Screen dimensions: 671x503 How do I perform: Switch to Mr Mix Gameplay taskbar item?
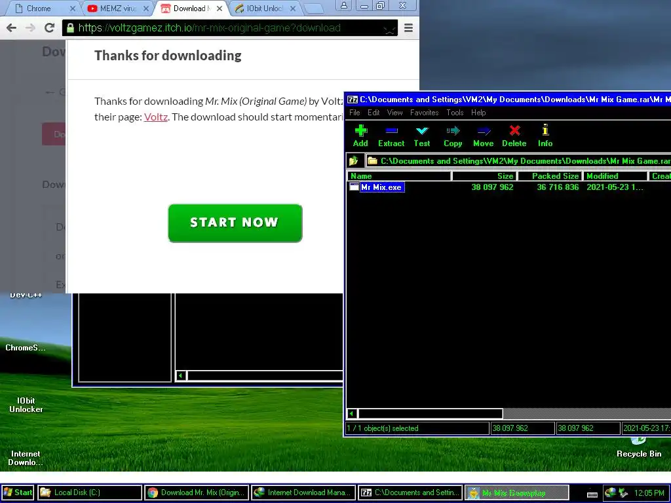tap(516, 493)
